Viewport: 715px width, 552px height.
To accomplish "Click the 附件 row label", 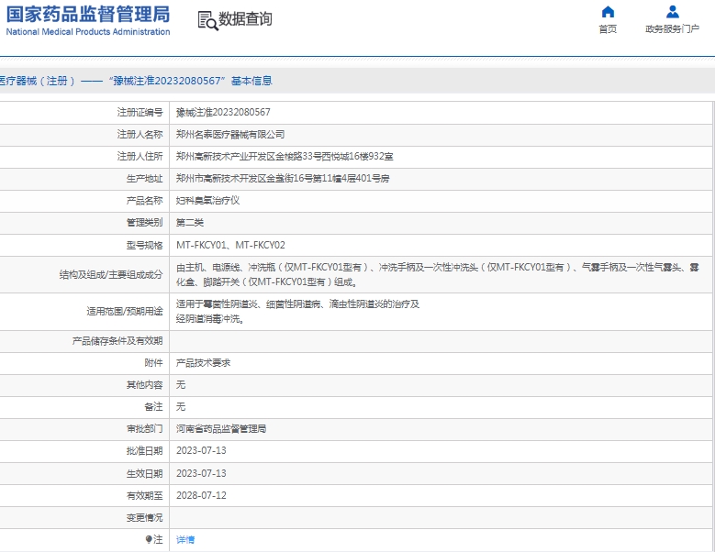I will coord(153,363).
